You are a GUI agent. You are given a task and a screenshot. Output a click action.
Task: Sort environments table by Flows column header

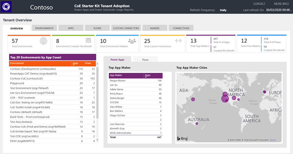click(x=88, y=63)
